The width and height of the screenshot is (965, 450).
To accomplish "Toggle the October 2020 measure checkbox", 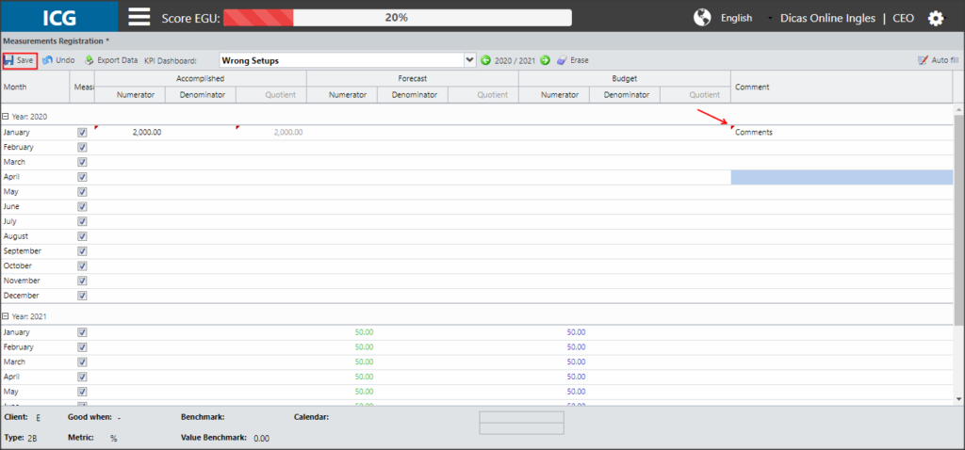I will (83, 265).
